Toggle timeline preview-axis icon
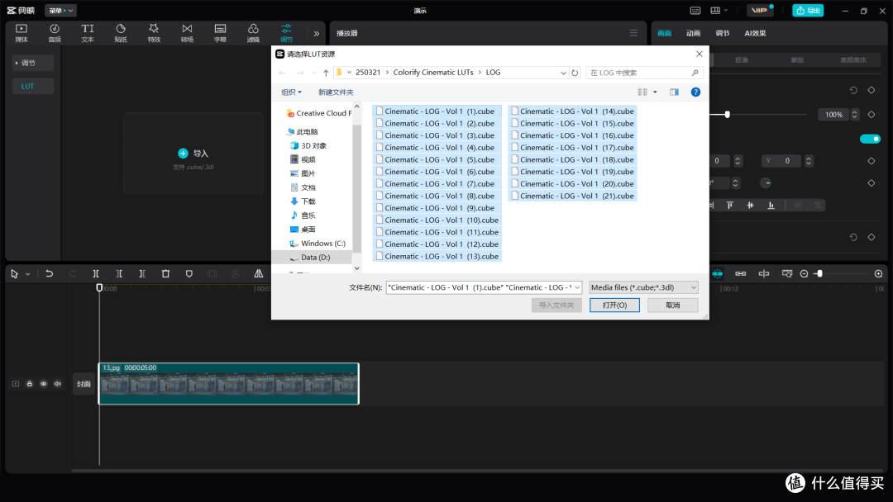The height and width of the screenshot is (502, 893). pos(764,274)
